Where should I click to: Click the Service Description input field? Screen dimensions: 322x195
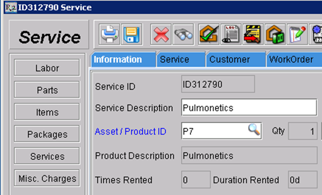click(249, 107)
